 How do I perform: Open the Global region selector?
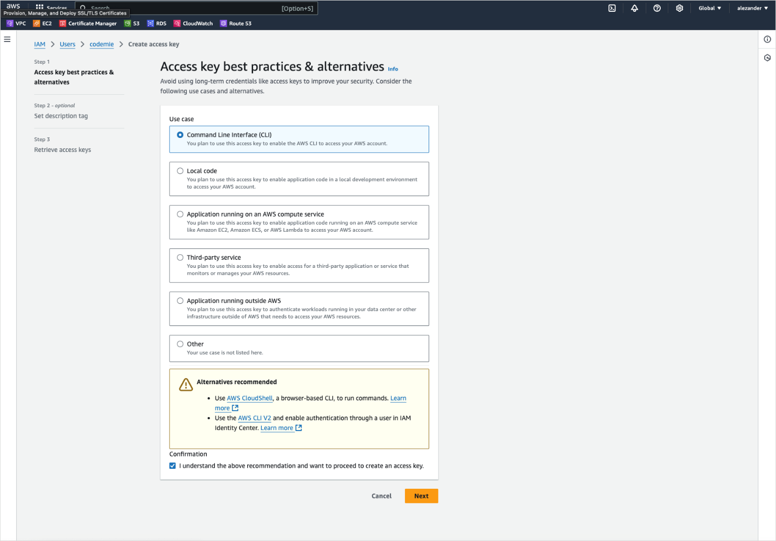[x=709, y=8]
